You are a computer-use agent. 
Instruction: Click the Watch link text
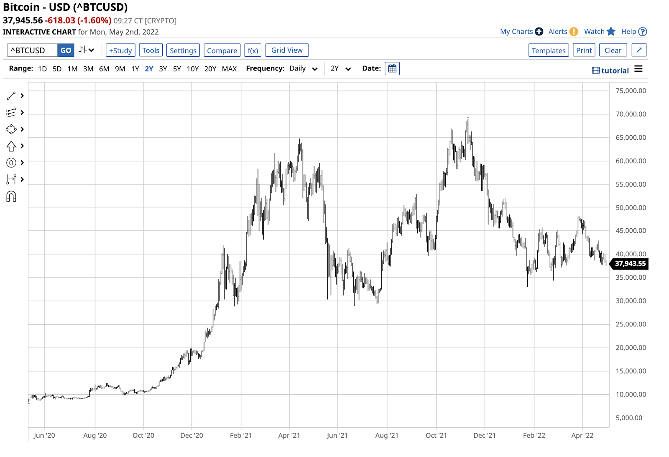(x=594, y=31)
